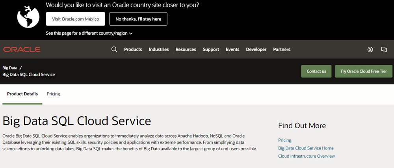
Task: Click No thanks, I'll stay here
Action: [x=138, y=19]
